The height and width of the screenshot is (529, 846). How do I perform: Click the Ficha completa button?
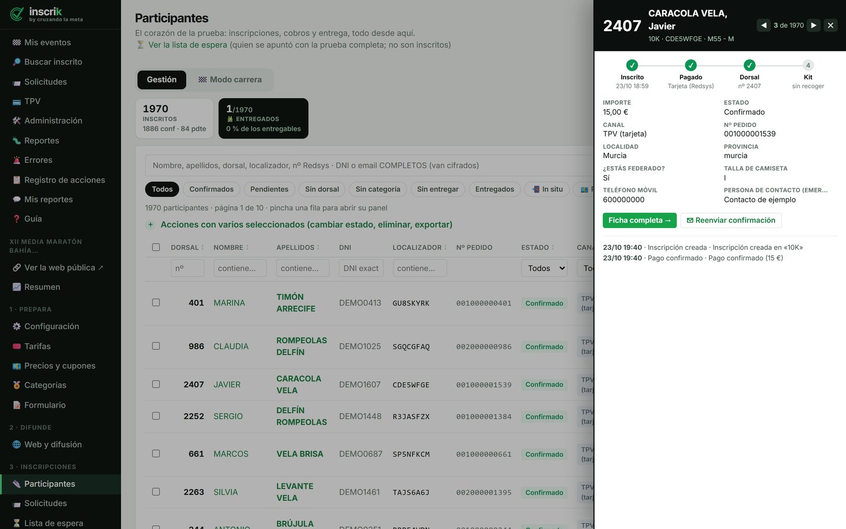click(639, 221)
